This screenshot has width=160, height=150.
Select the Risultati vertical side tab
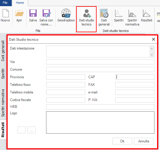[3, 130]
